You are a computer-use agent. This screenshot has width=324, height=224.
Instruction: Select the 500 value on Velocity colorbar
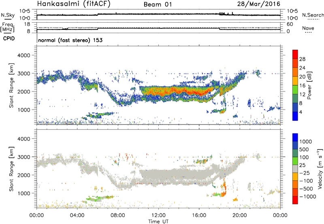coord(304,149)
